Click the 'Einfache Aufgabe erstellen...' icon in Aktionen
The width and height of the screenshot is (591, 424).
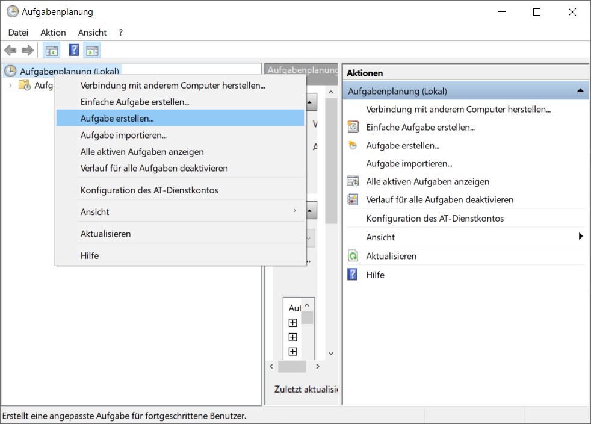pos(353,127)
